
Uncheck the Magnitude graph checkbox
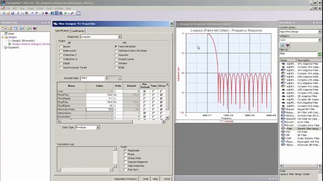[125, 150]
